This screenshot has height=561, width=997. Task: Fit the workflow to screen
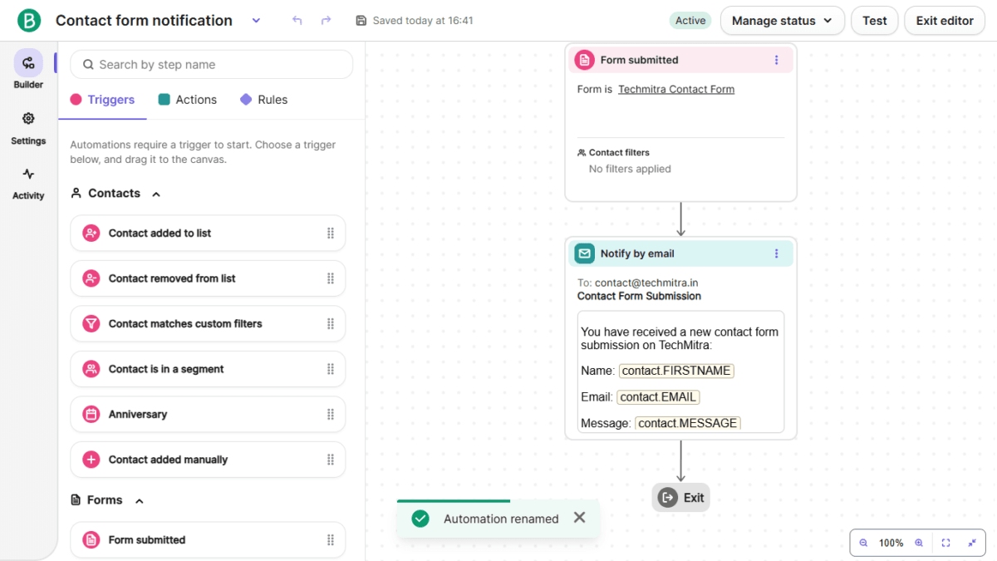point(945,543)
